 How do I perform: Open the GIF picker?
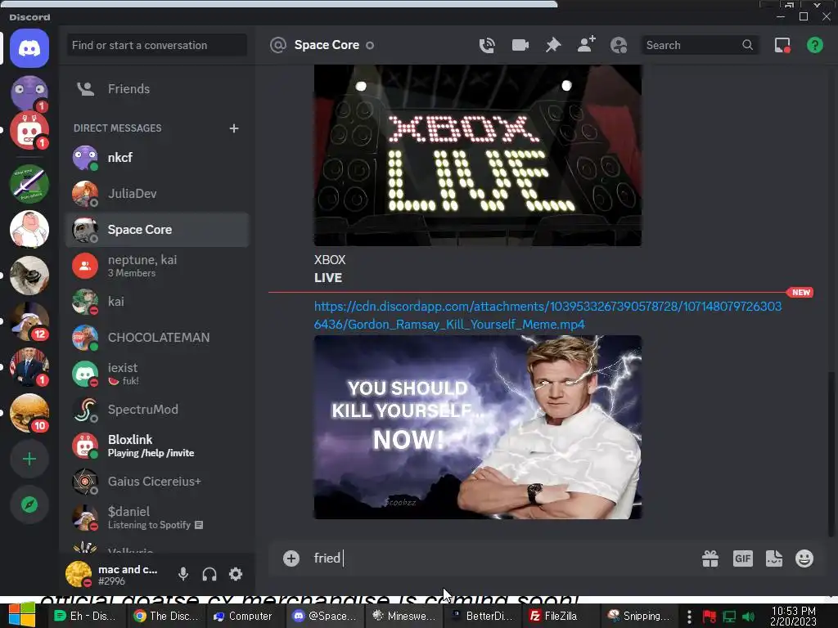coord(743,558)
